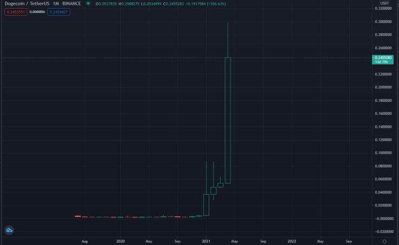The image size is (399, 245).
Task: Click the 0.2200000 price axis label
Action: (383, 74)
